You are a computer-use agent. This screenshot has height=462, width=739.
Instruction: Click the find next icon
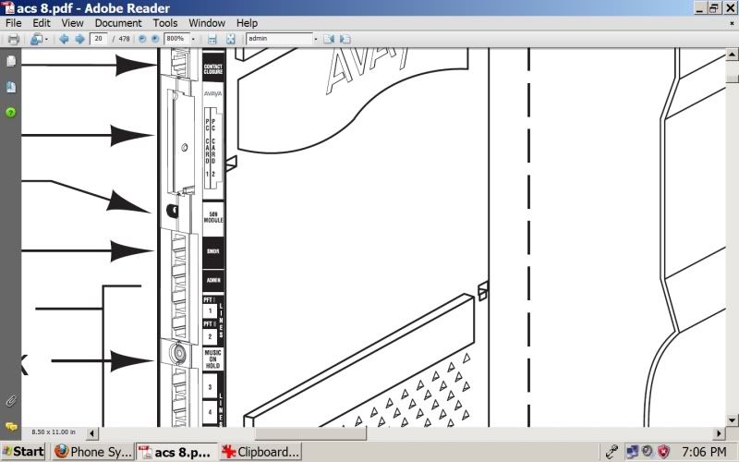[x=345, y=39]
